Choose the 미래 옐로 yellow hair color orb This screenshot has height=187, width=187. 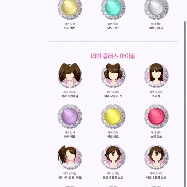[113, 116]
